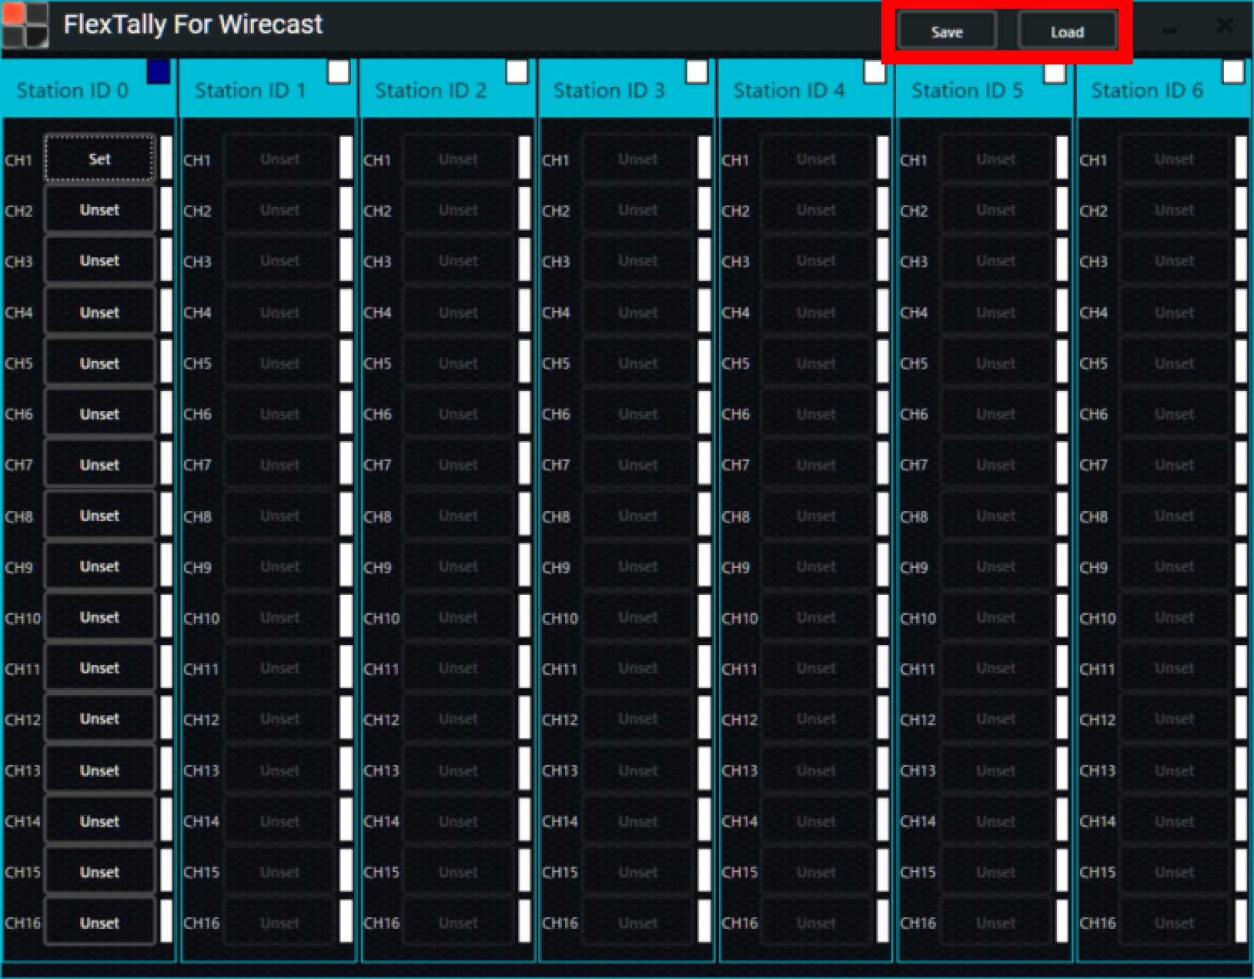Image resolution: width=1254 pixels, height=979 pixels.
Task: Enable the Station ID 5 checkbox
Action: click(x=1055, y=74)
